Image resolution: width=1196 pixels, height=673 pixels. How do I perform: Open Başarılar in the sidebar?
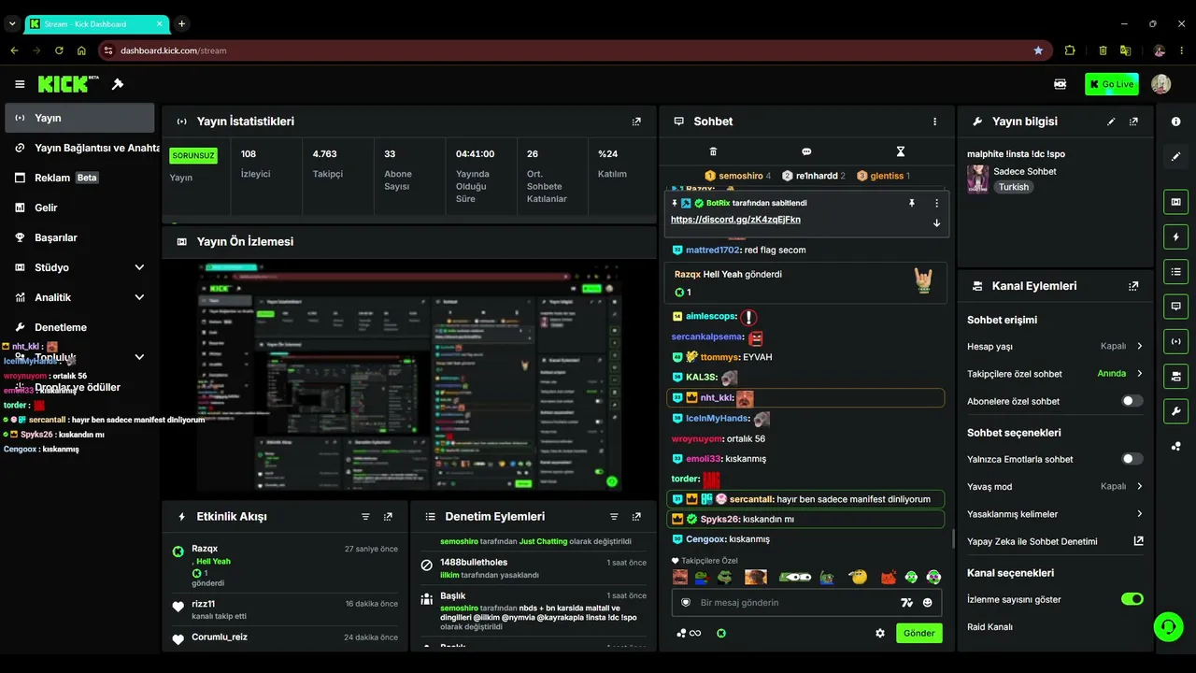(x=79, y=237)
